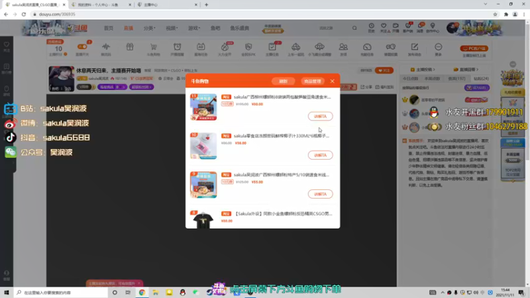Click the 刷新 refresh button in popup
Screen dimensions: 530x298
(x=284, y=81)
